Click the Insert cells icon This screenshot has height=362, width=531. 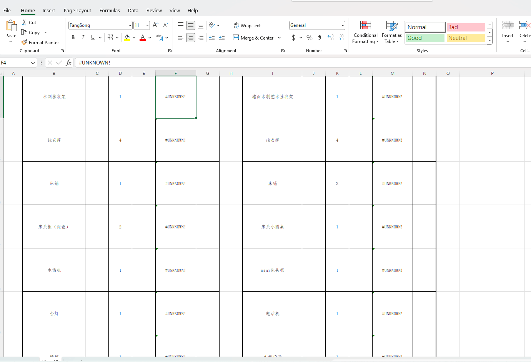pyautogui.click(x=508, y=26)
